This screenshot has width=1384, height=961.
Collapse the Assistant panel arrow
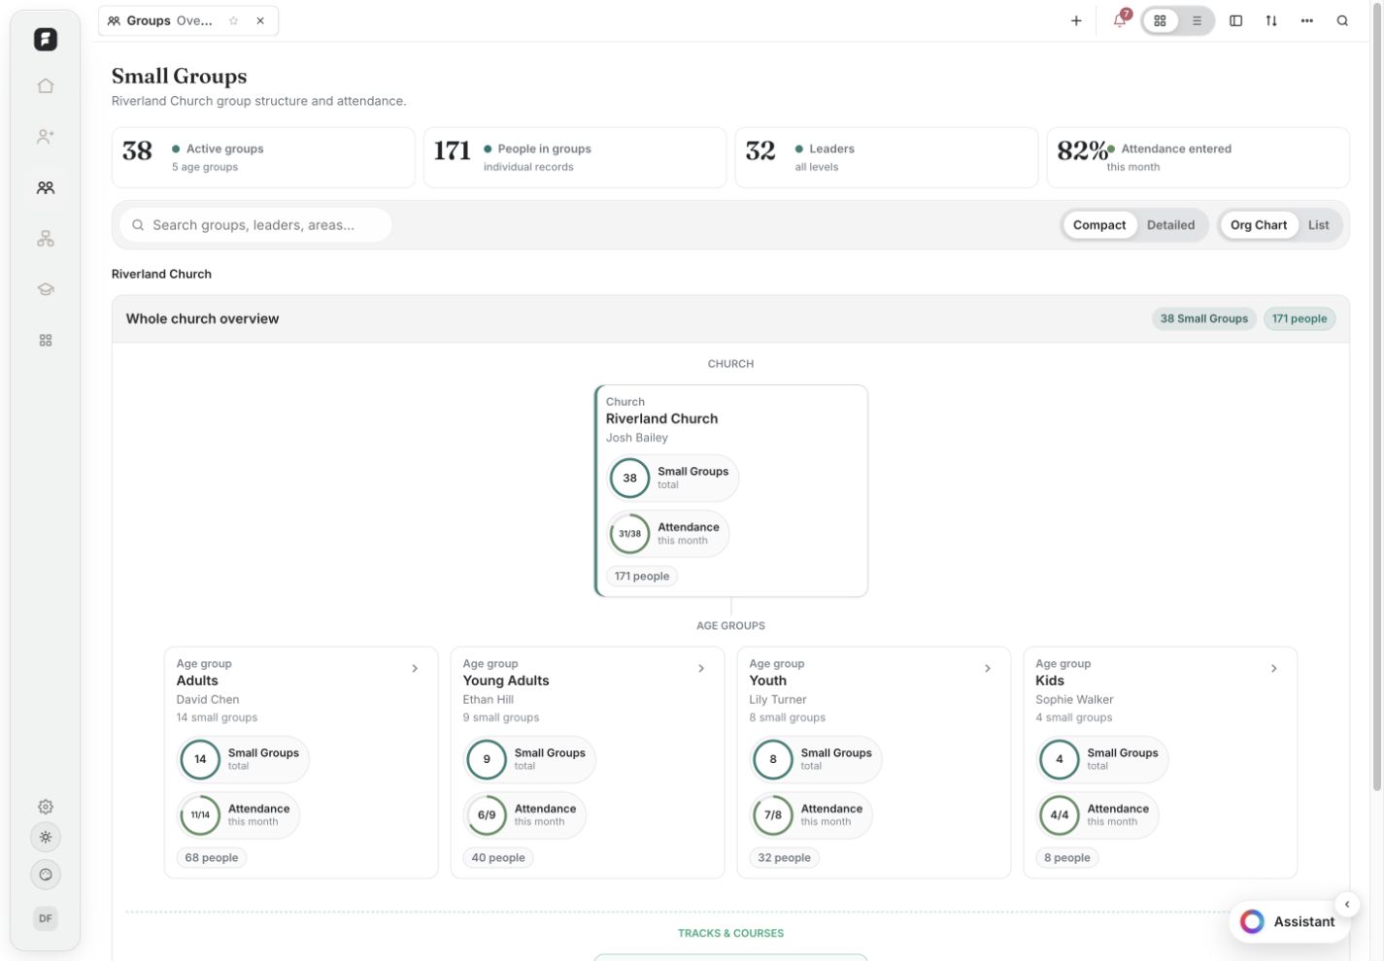click(x=1347, y=905)
